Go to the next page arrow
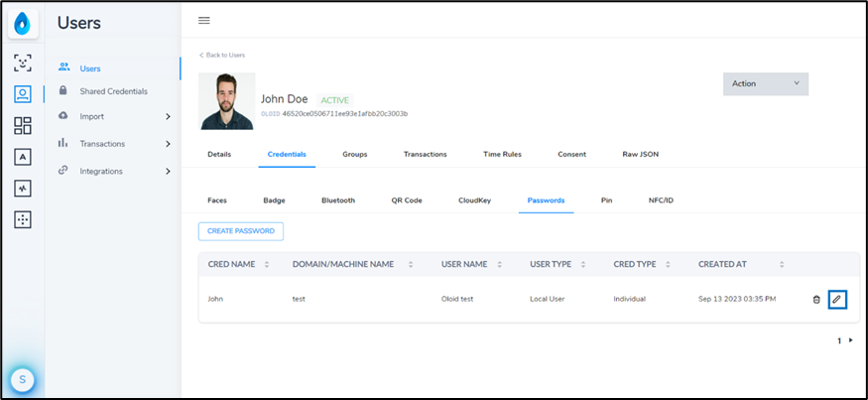The height and width of the screenshot is (400, 868). (851, 340)
